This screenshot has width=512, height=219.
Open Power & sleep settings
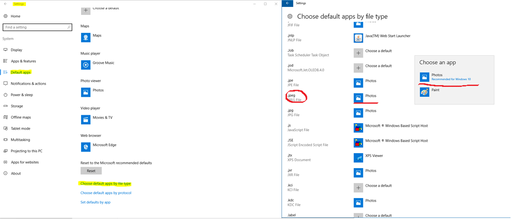[22, 95]
